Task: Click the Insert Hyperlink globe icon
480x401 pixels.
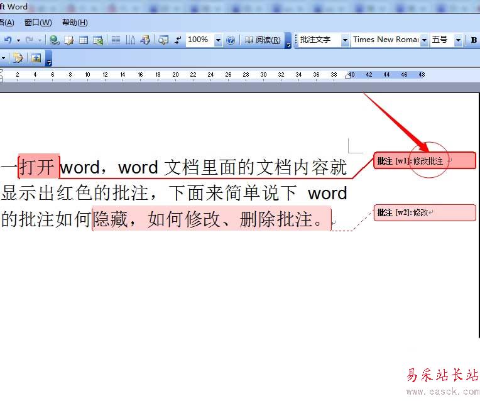Action: 55,40
